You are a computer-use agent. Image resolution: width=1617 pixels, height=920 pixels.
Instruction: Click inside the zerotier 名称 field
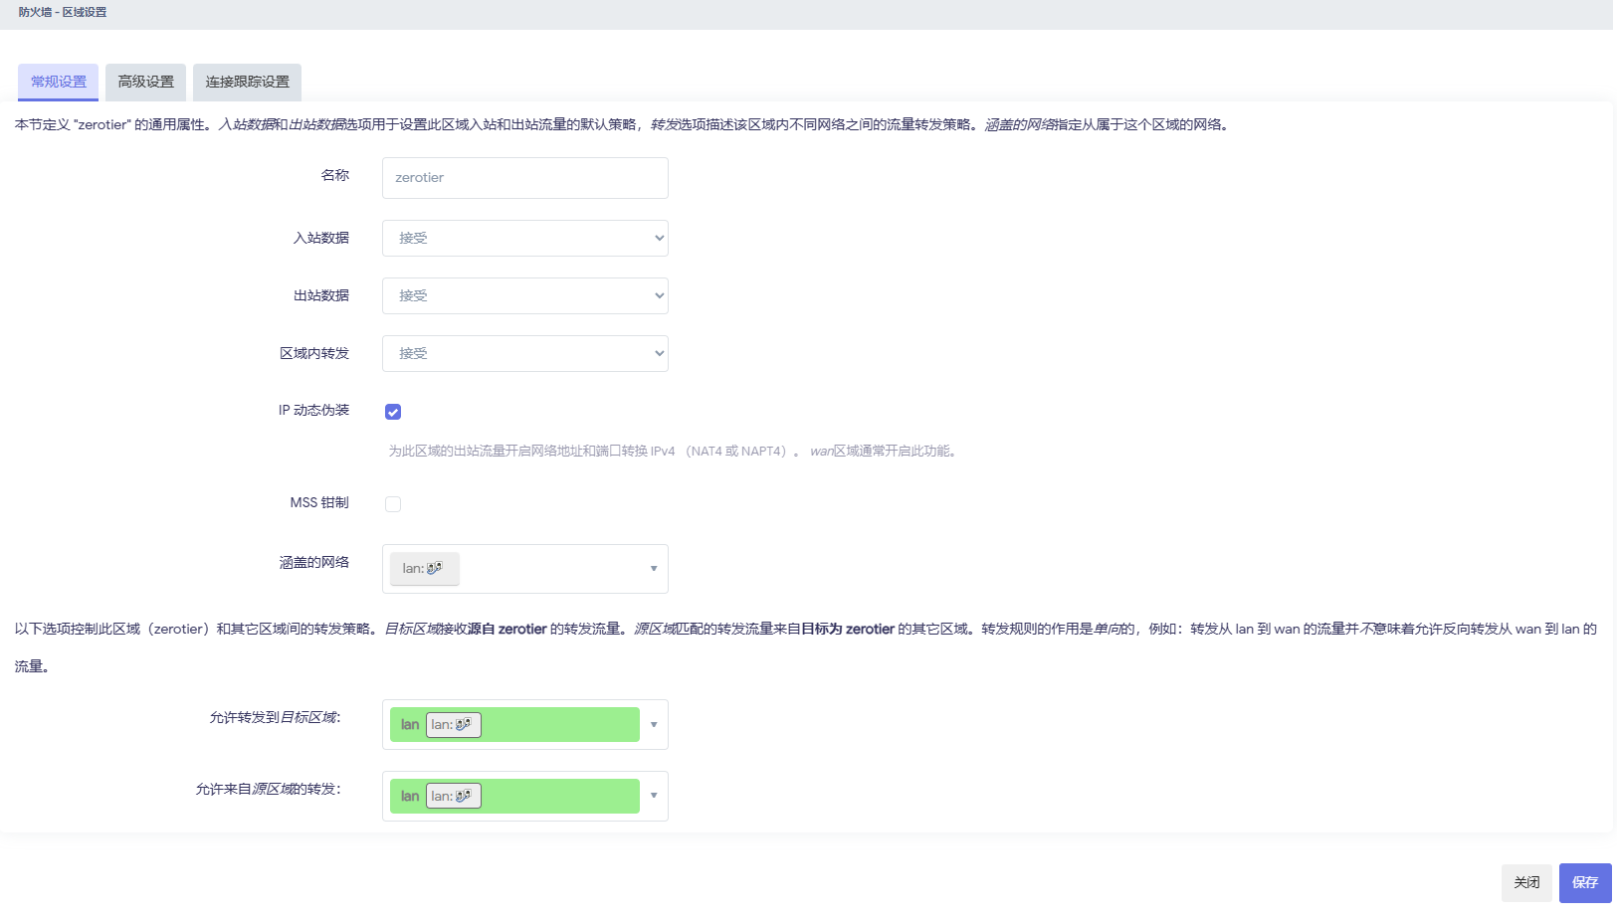(524, 177)
